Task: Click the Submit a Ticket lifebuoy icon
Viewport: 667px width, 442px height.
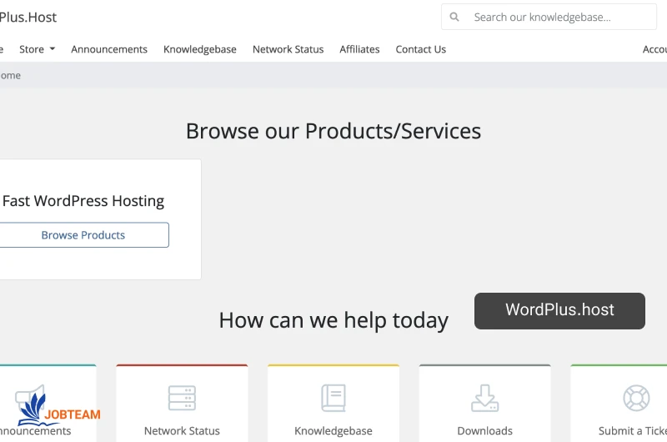Action: pyautogui.click(x=636, y=398)
